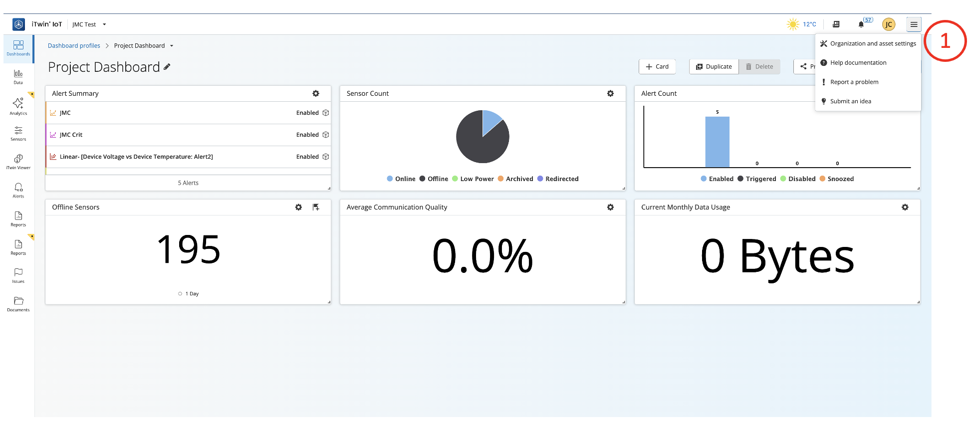Image resolution: width=970 pixels, height=433 pixels.
Task: Select the 1 Day radio option
Action: pos(180,294)
